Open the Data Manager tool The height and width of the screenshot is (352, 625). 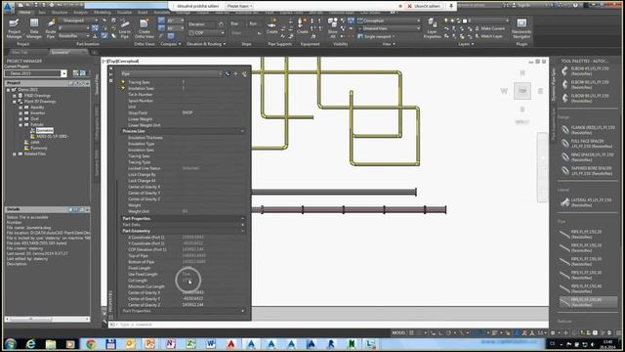[34, 28]
